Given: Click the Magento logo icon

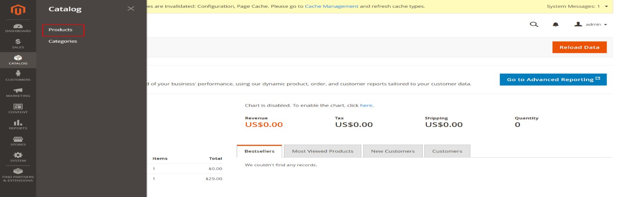Looking at the screenshot, I should point(18,10).
